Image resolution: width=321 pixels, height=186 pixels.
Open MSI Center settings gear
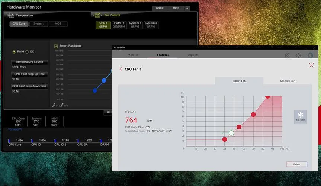(299, 55)
